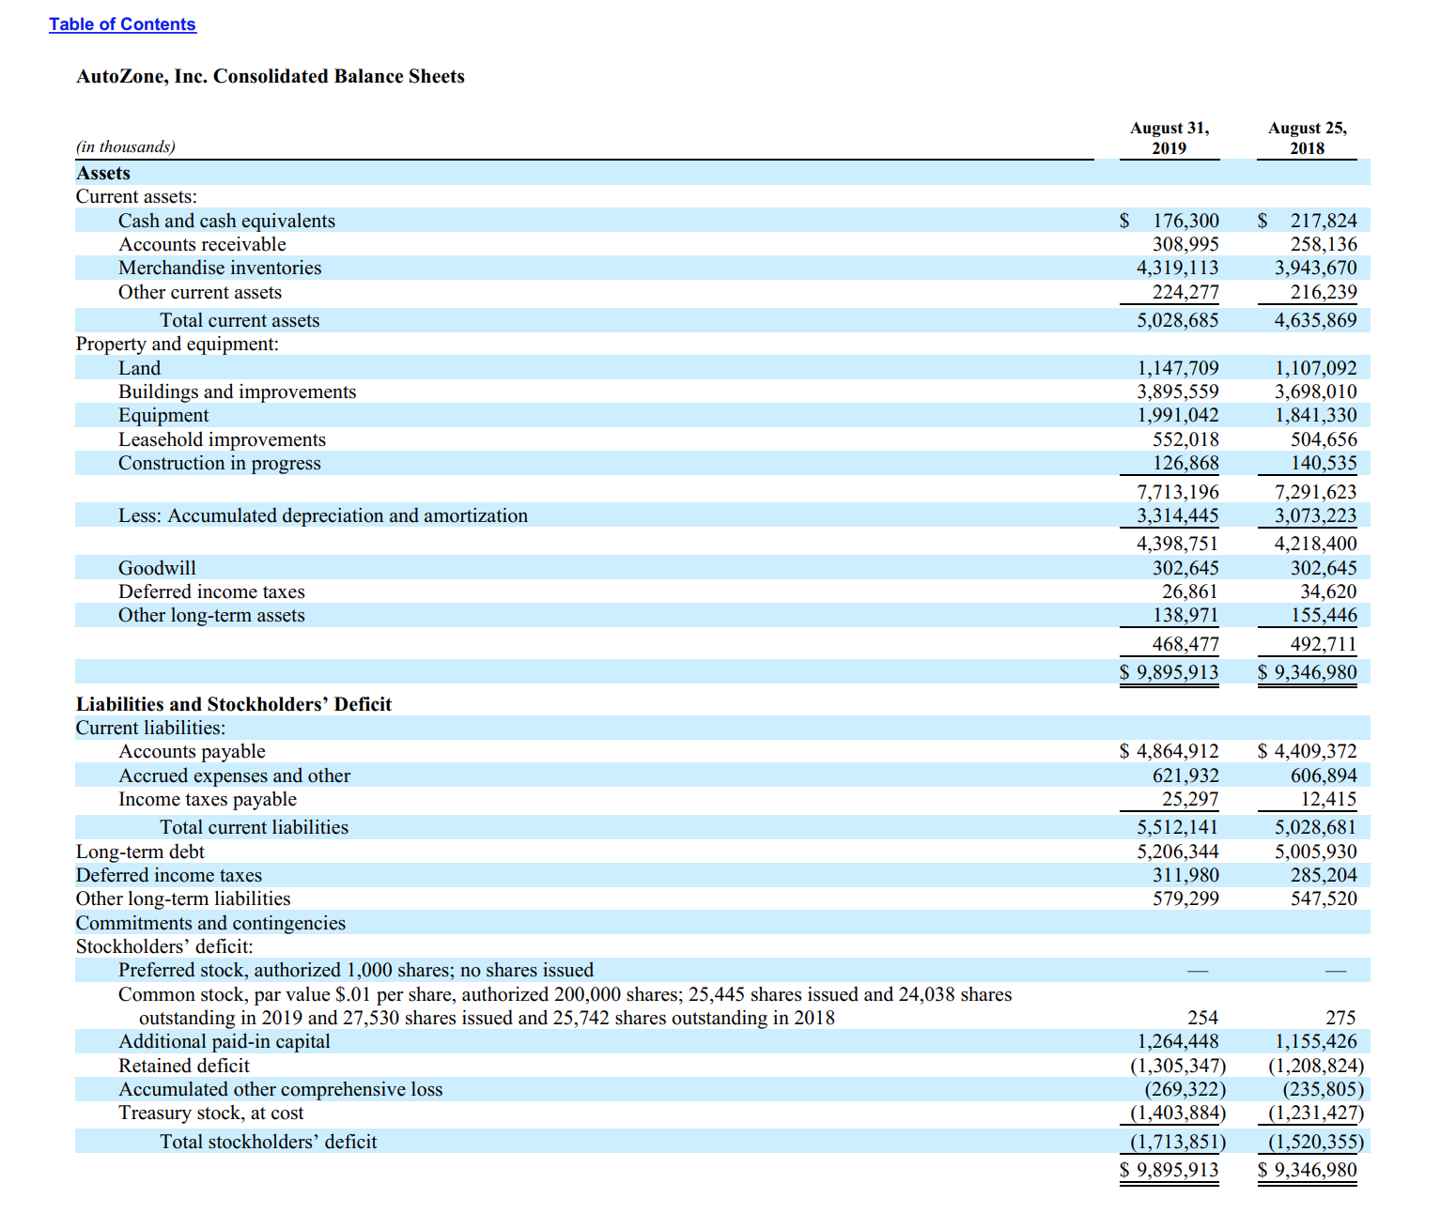The image size is (1456, 1213).
Task: Click the 'Accrued expenses and other' label
Action: [234, 775]
